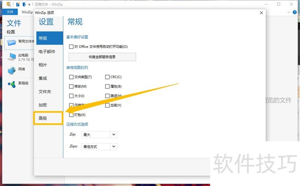Collapse the ribbon with the chevron icon
The image size is (300, 186).
click(x=288, y=12)
